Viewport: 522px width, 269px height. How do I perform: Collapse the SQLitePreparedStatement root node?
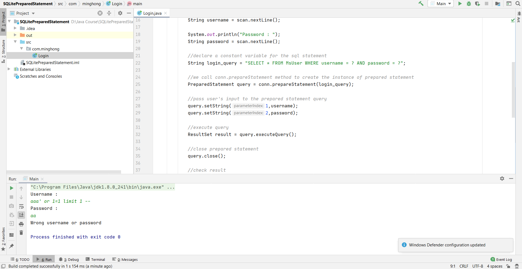click(x=10, y=21)
